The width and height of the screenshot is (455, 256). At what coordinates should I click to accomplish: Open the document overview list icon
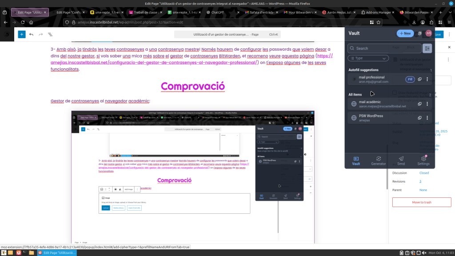(x=50, y=34)
